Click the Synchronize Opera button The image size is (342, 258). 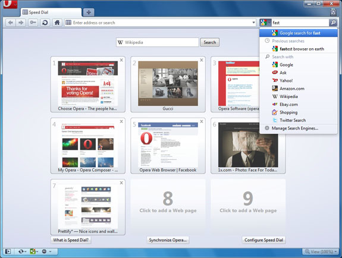click(x=168, y=240)
